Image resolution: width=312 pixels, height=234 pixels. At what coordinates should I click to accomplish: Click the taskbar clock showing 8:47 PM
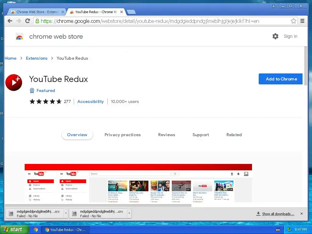(301, 230)
